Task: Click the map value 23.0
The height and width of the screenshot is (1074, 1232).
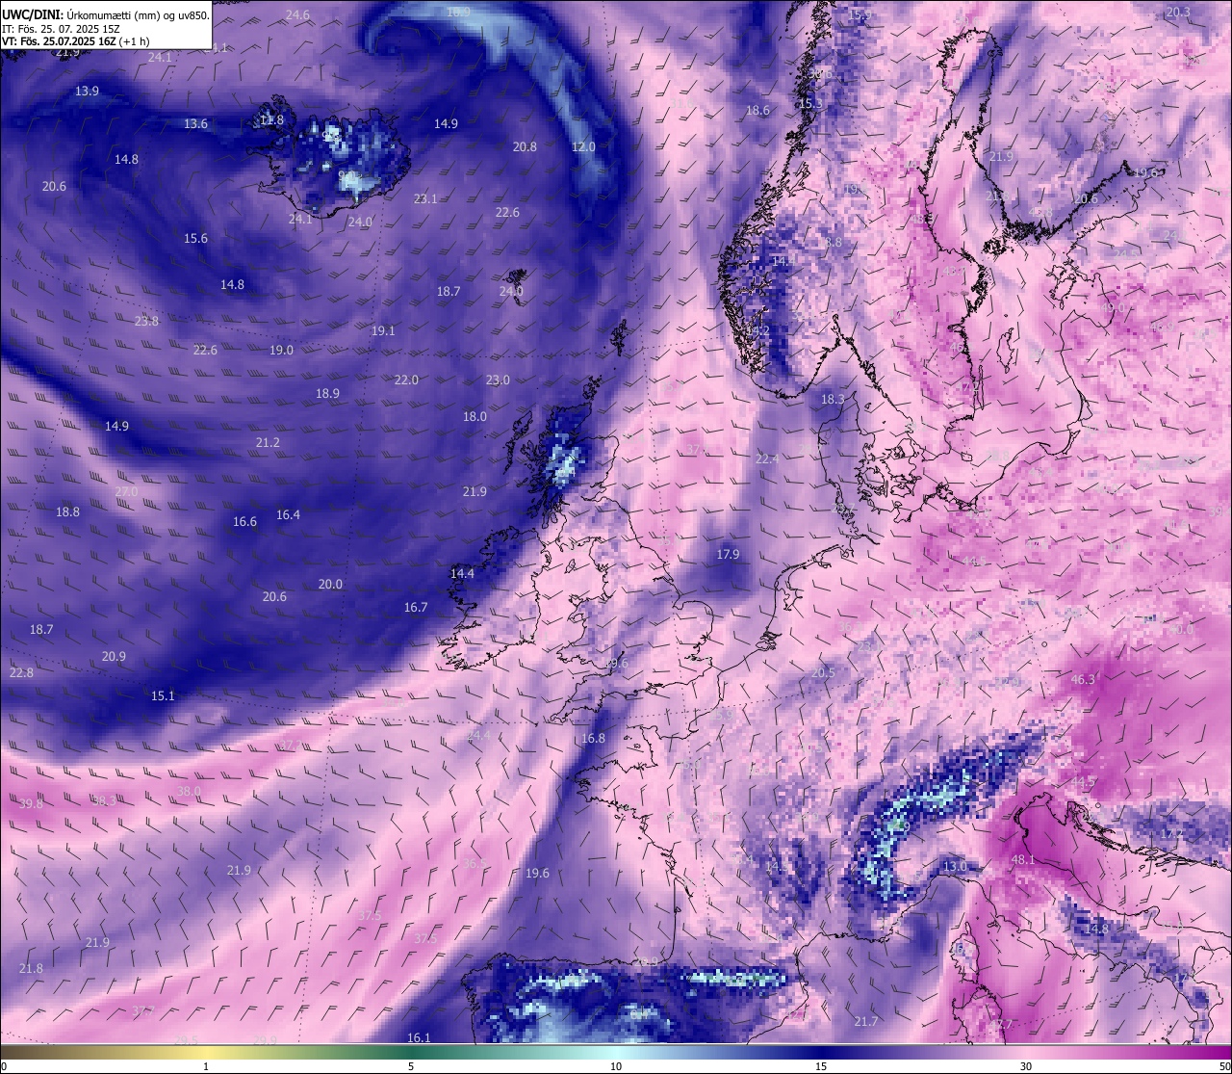Action: 498,380
